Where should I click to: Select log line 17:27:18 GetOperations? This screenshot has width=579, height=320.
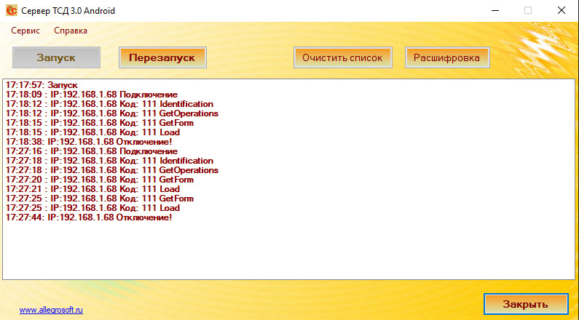click(112, 170)
